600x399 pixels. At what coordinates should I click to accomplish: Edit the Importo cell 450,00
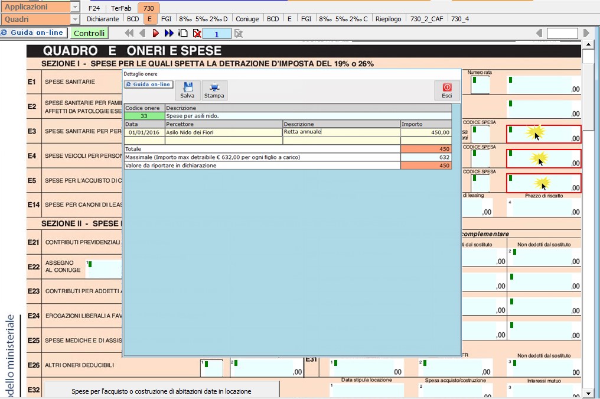426,132
